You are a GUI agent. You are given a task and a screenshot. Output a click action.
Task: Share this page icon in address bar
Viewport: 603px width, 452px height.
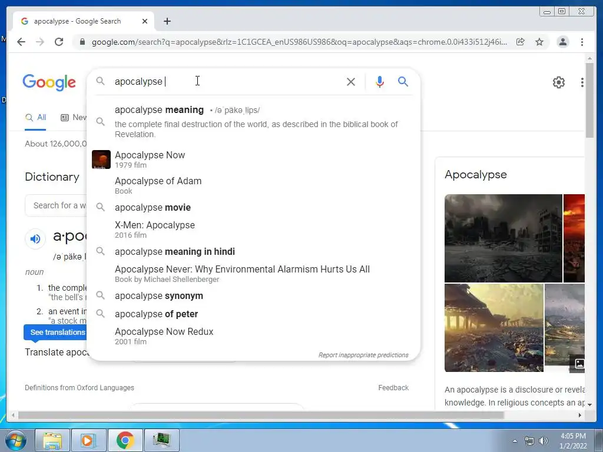[x=521, y=42]
